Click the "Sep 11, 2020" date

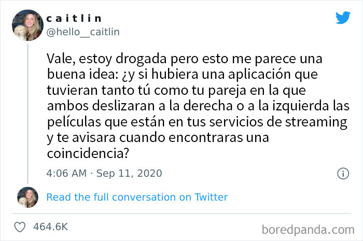129,173
